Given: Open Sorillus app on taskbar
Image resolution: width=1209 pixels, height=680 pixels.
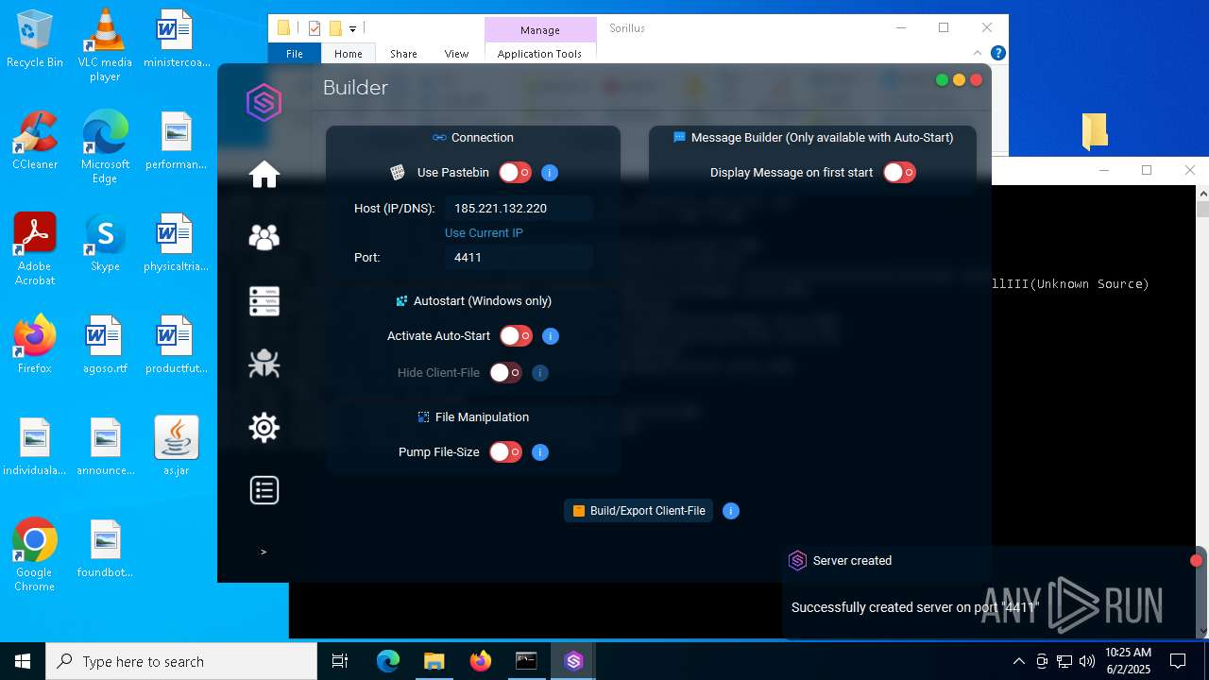Looking at the screenshot, I should (x=573, y=661).
